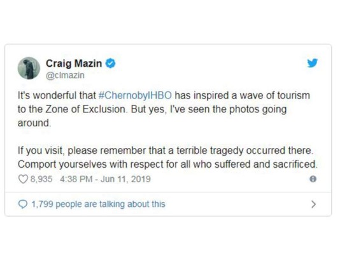Like the tweet with the heart icon
The height and width of the screenshot is (254, 340).
[23, 179]
